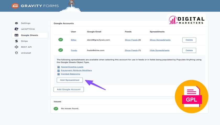Delete the Frodo Google account
The image size is (220, 125).
pos(189,50)
